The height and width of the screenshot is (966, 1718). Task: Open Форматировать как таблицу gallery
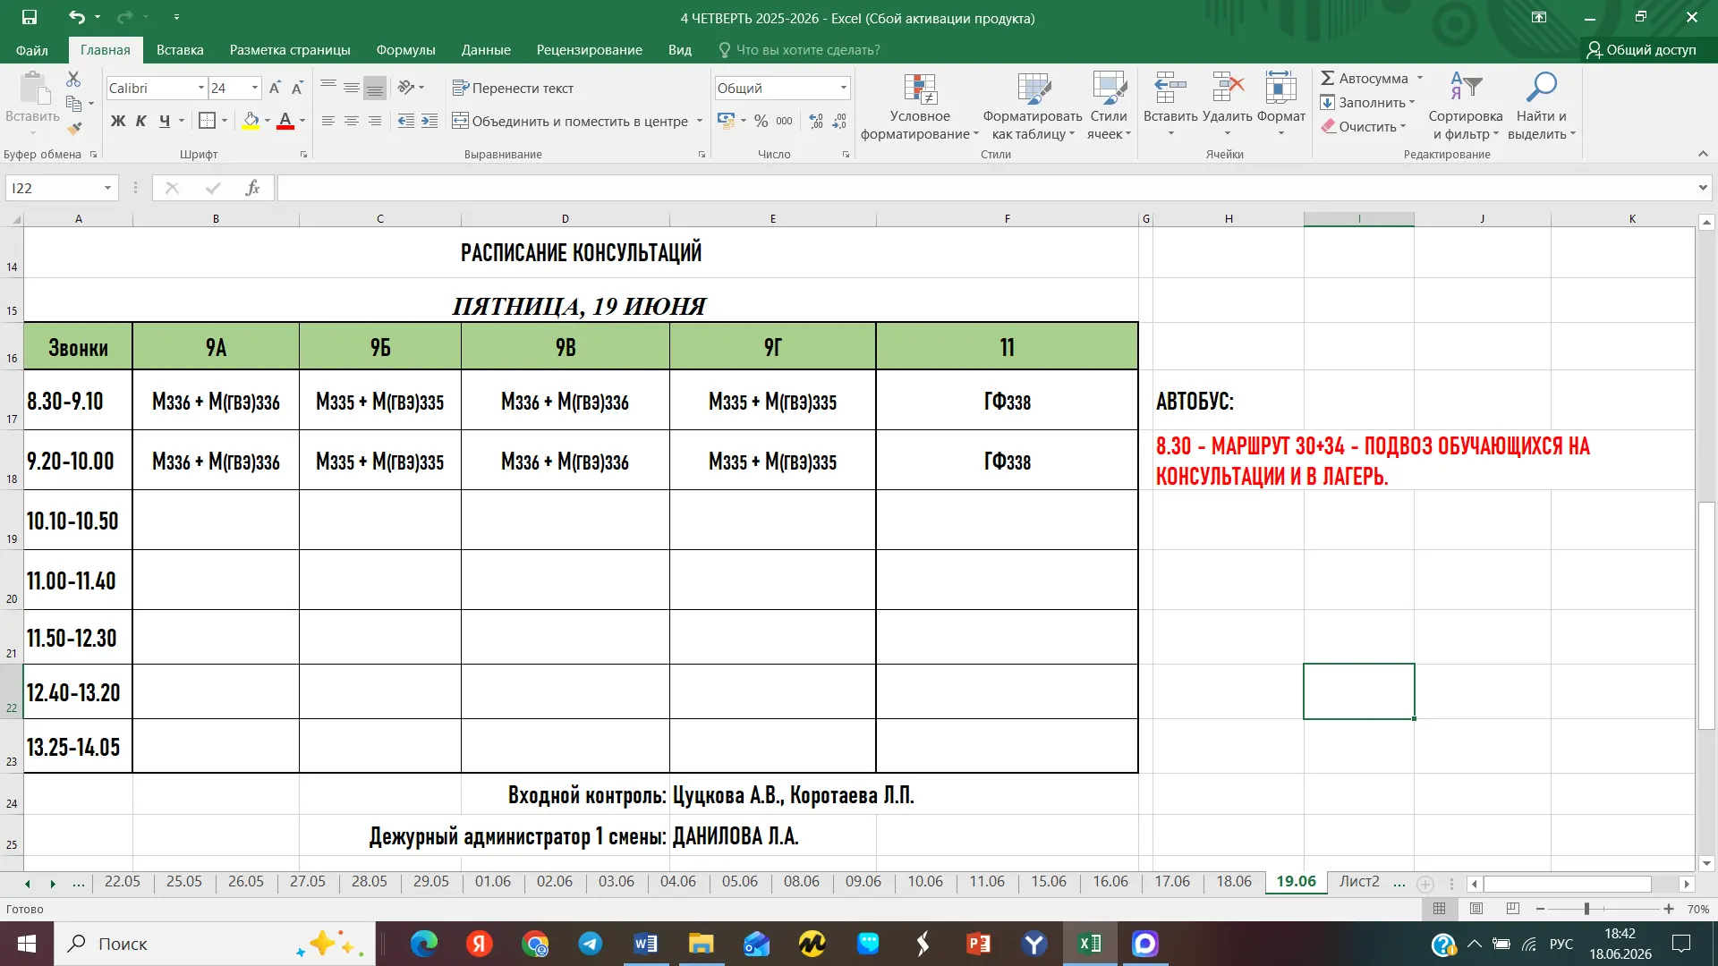(1033, 106)
